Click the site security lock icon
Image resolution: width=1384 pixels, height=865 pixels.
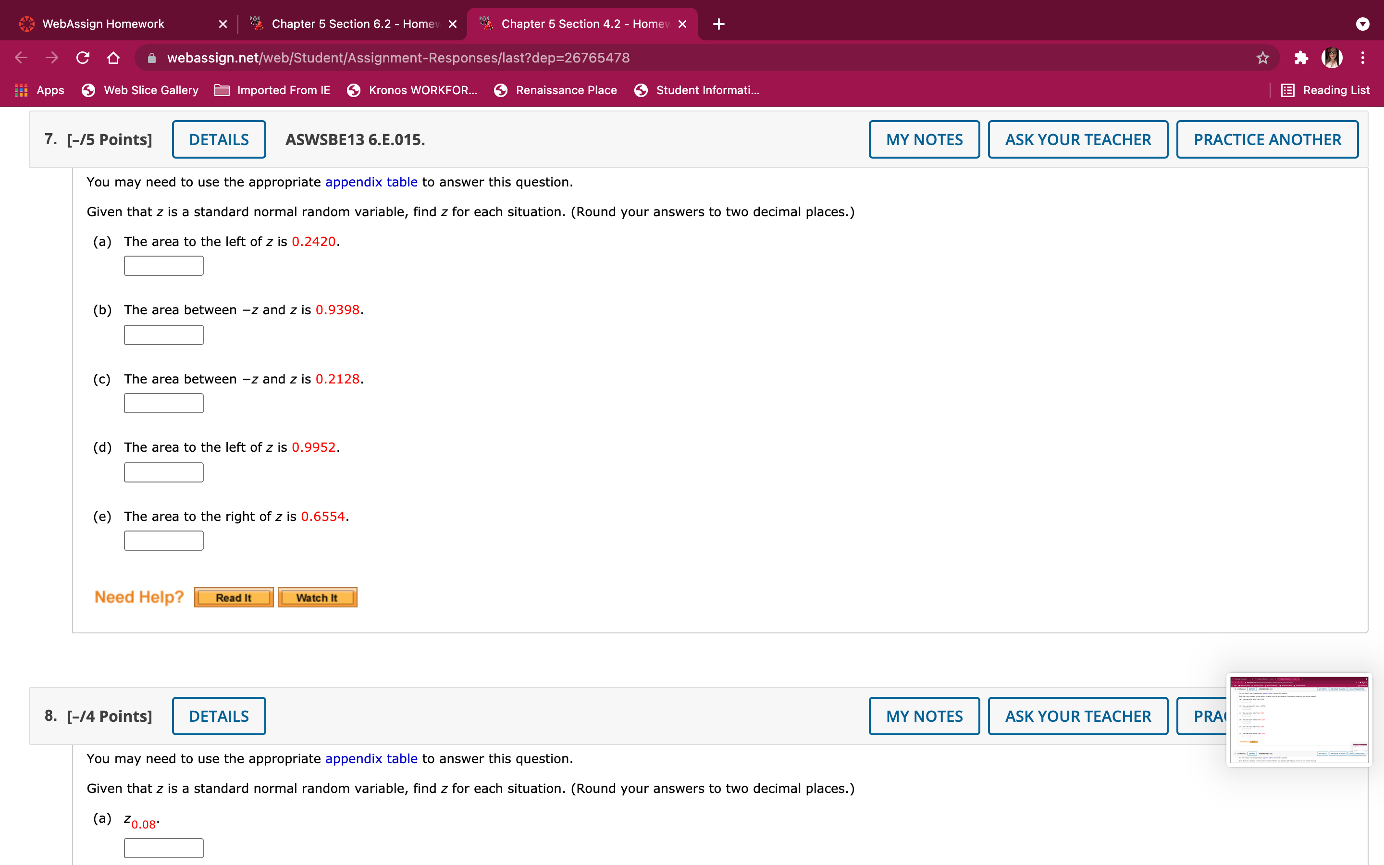click(x=151, y=57)
